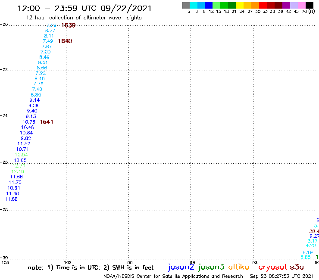Image resolution: width=319 pixels, height=280 pixels.
Task: Select the green 12.54 wave height value
Action: pos(22,155)
